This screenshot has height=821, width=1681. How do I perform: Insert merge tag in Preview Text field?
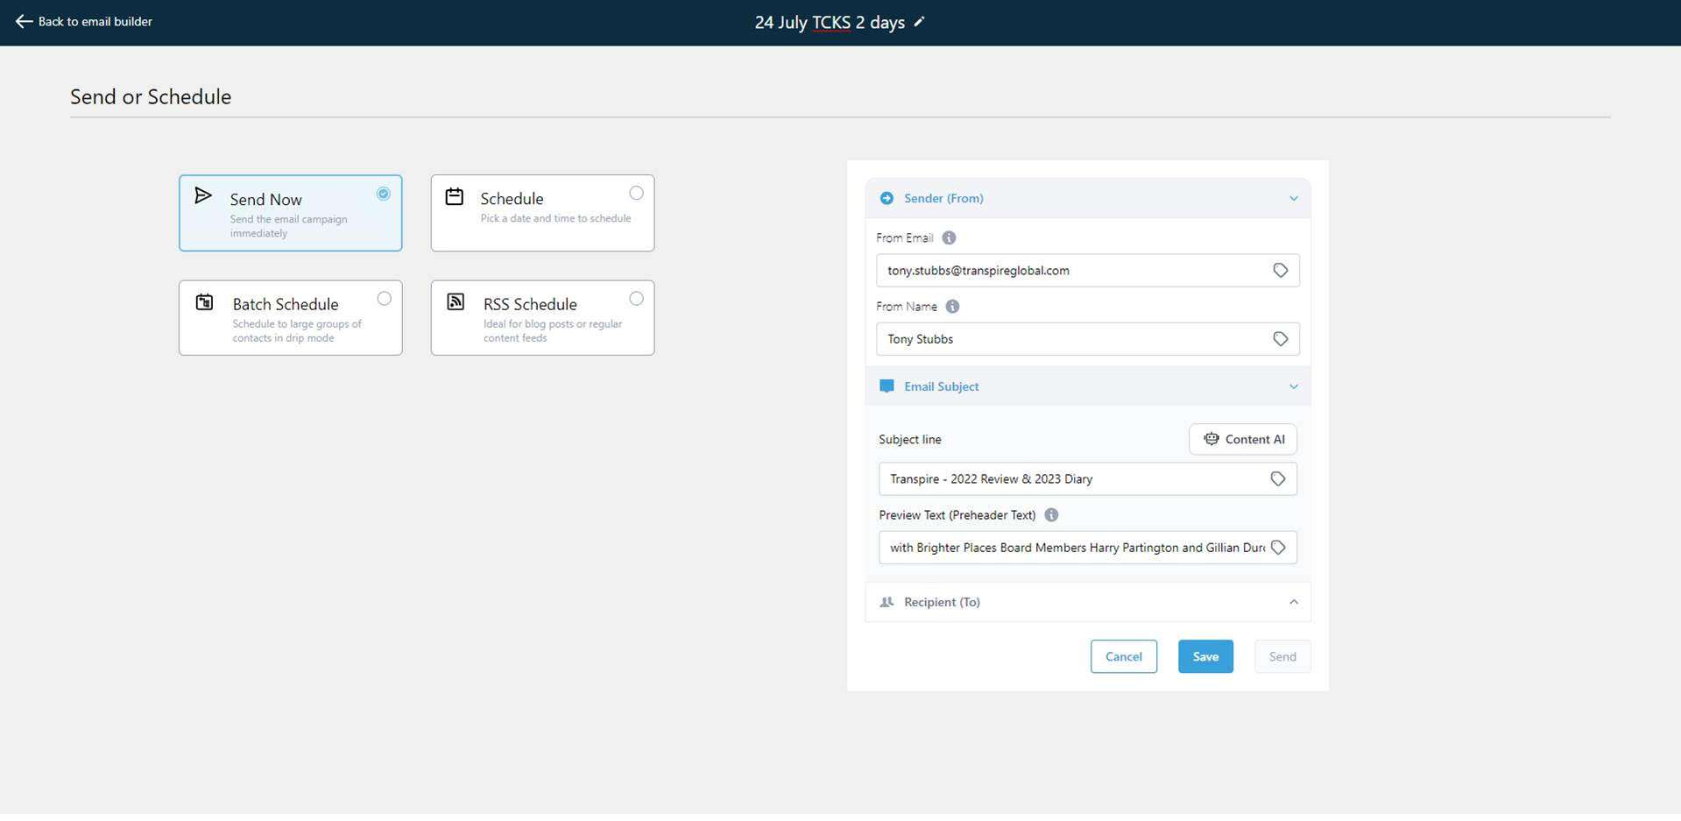pyautogui.click(x=1278, y=548)
